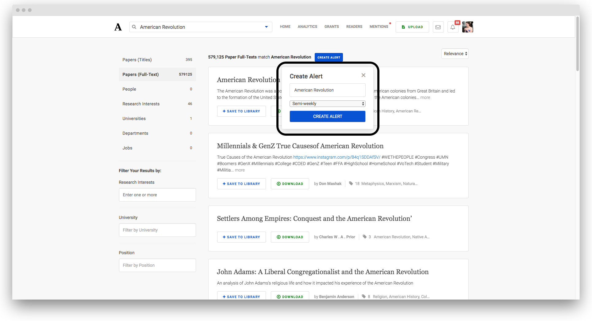Close the Create Alert popup
592x321 pixels.
(x=363, y=75)
